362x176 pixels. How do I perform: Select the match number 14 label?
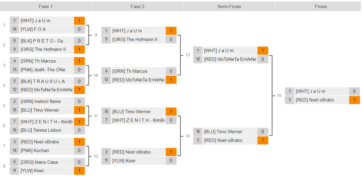pos(188,136)
